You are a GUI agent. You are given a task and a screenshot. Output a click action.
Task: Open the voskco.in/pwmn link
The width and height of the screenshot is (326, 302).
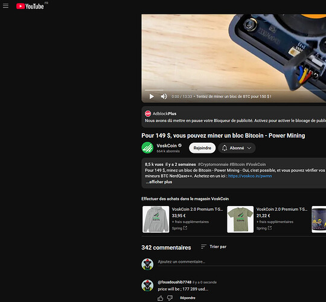pos(250,176)
